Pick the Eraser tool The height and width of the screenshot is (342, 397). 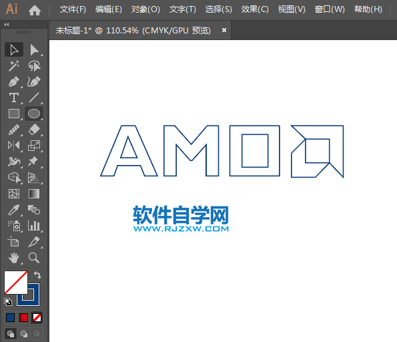(34, 130)
